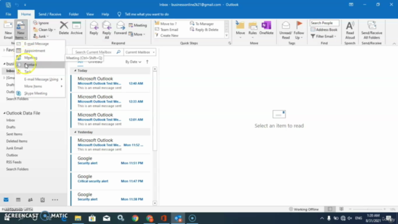Collapse the Today group

pyautogui.click(x=75, y=70)
